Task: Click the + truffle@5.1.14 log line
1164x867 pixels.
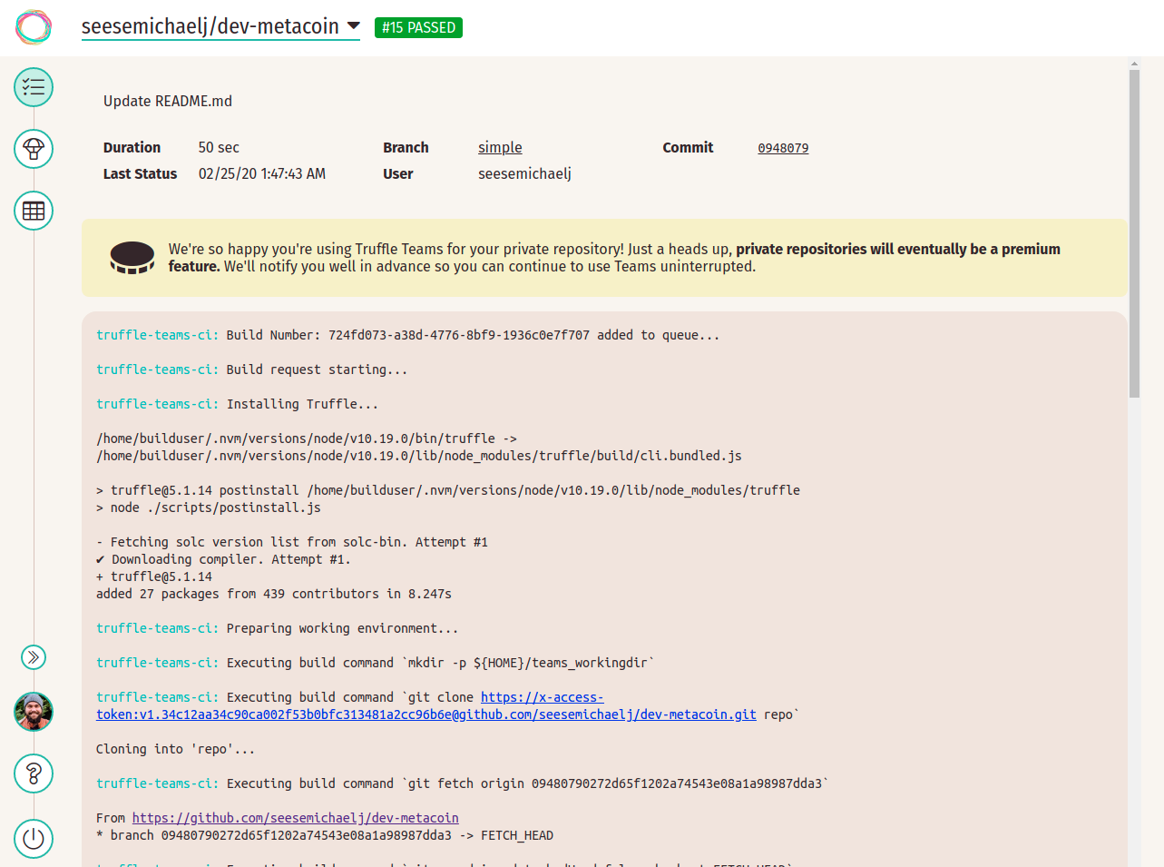Action: (154, 576)
